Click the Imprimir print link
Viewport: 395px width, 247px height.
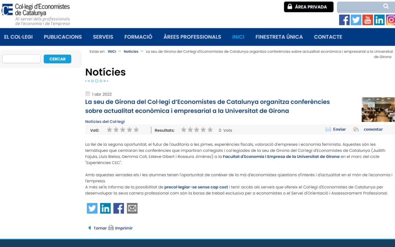click(x=123, y=228)
